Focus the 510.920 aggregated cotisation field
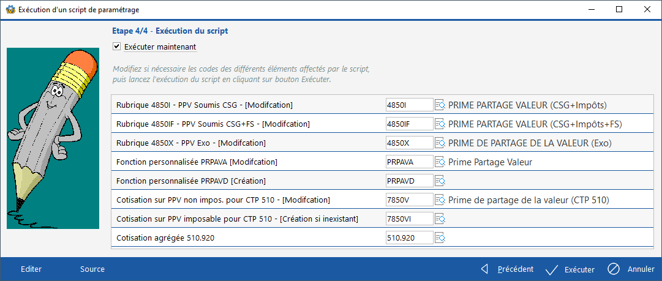Image resolution: width=662 pixels, height=281 pixels. pyautogui.click(x=409, y=238)
